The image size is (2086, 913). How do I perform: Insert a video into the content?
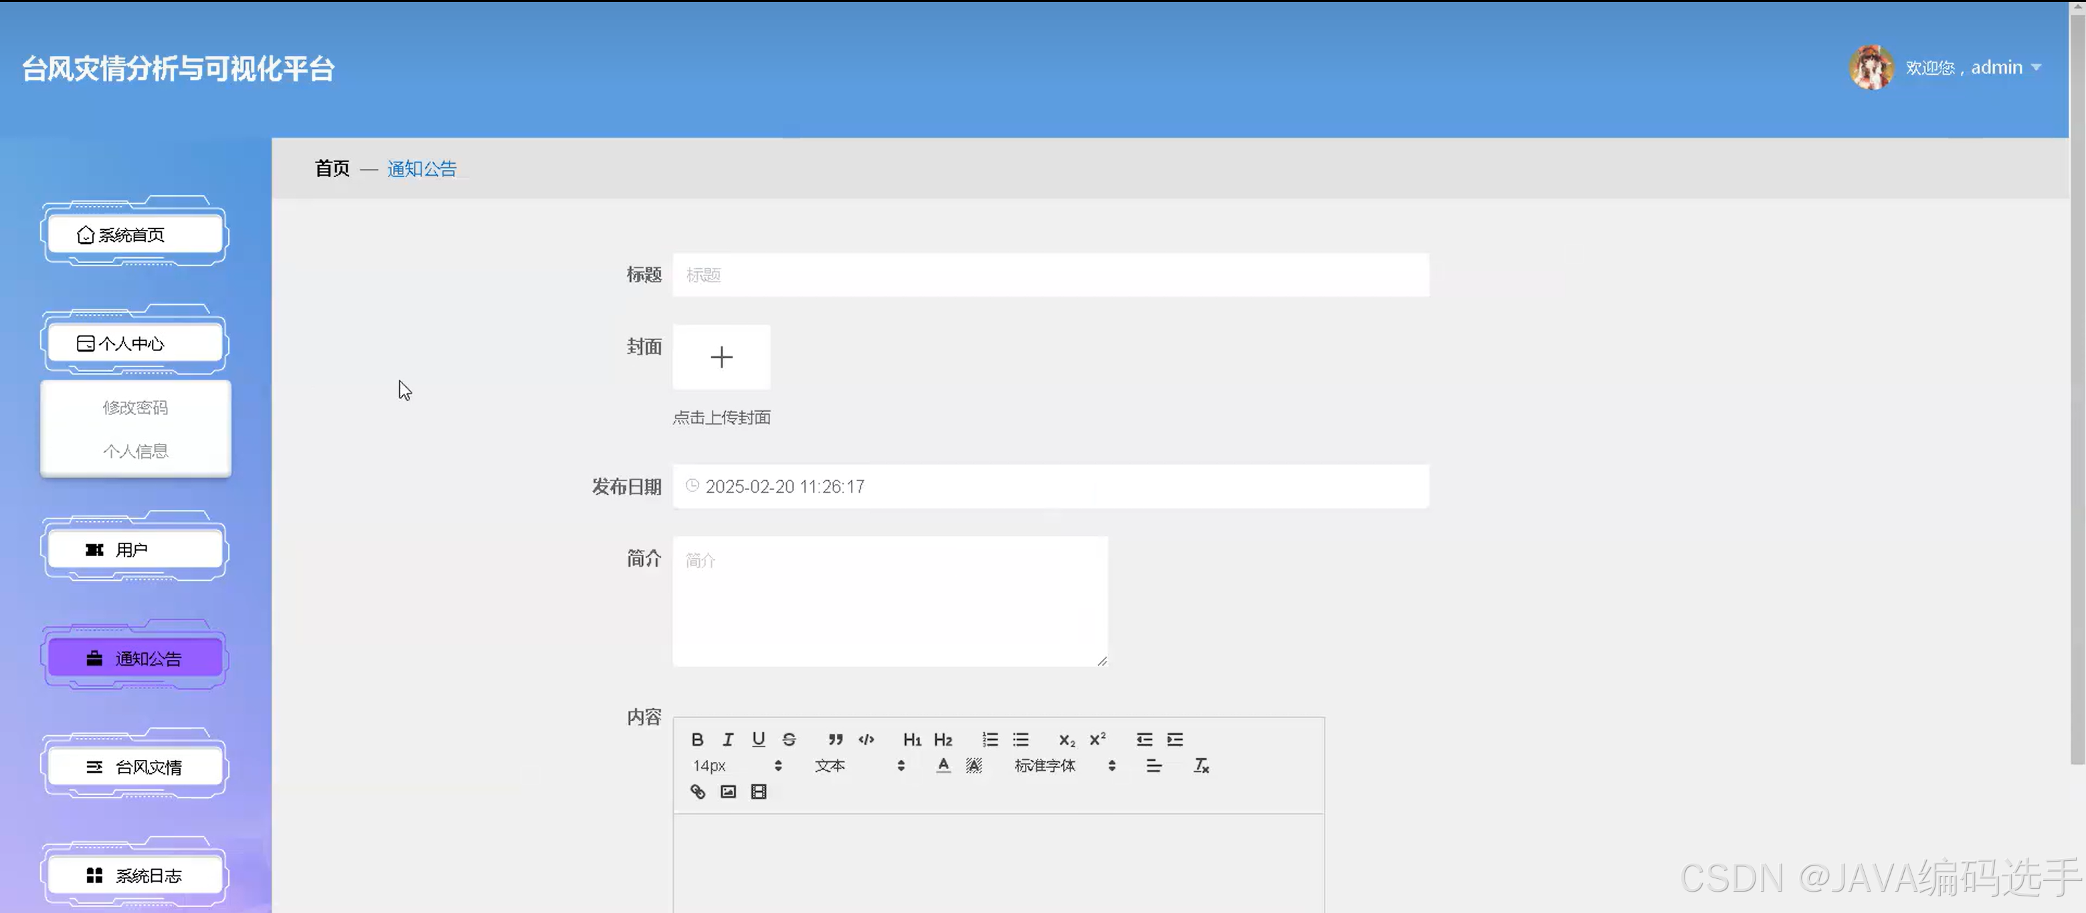(758, 792)
